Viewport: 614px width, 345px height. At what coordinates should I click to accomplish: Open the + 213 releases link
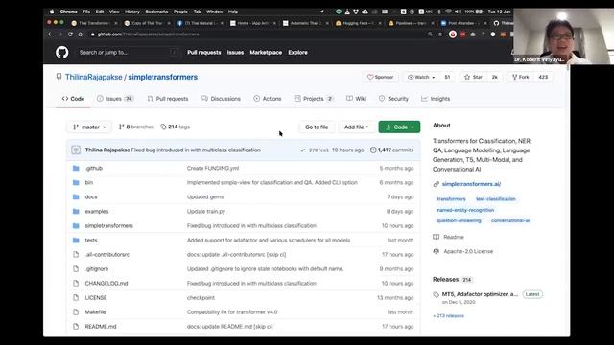point(448,315)
